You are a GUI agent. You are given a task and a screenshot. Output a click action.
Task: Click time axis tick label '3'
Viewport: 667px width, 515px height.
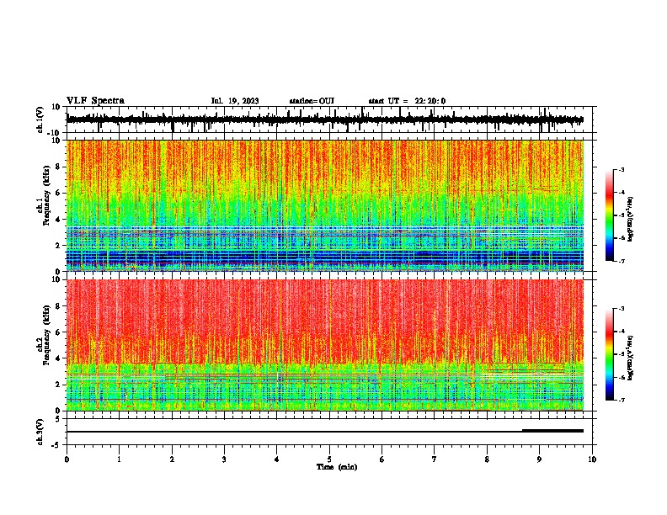pos(224,459)
